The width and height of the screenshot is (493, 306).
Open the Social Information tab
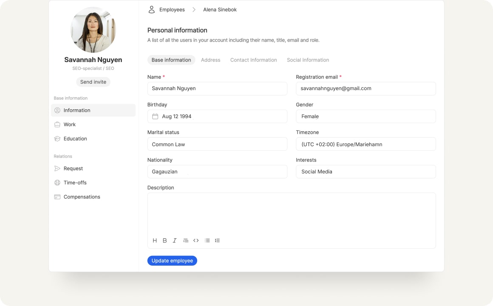coord(308,60)
